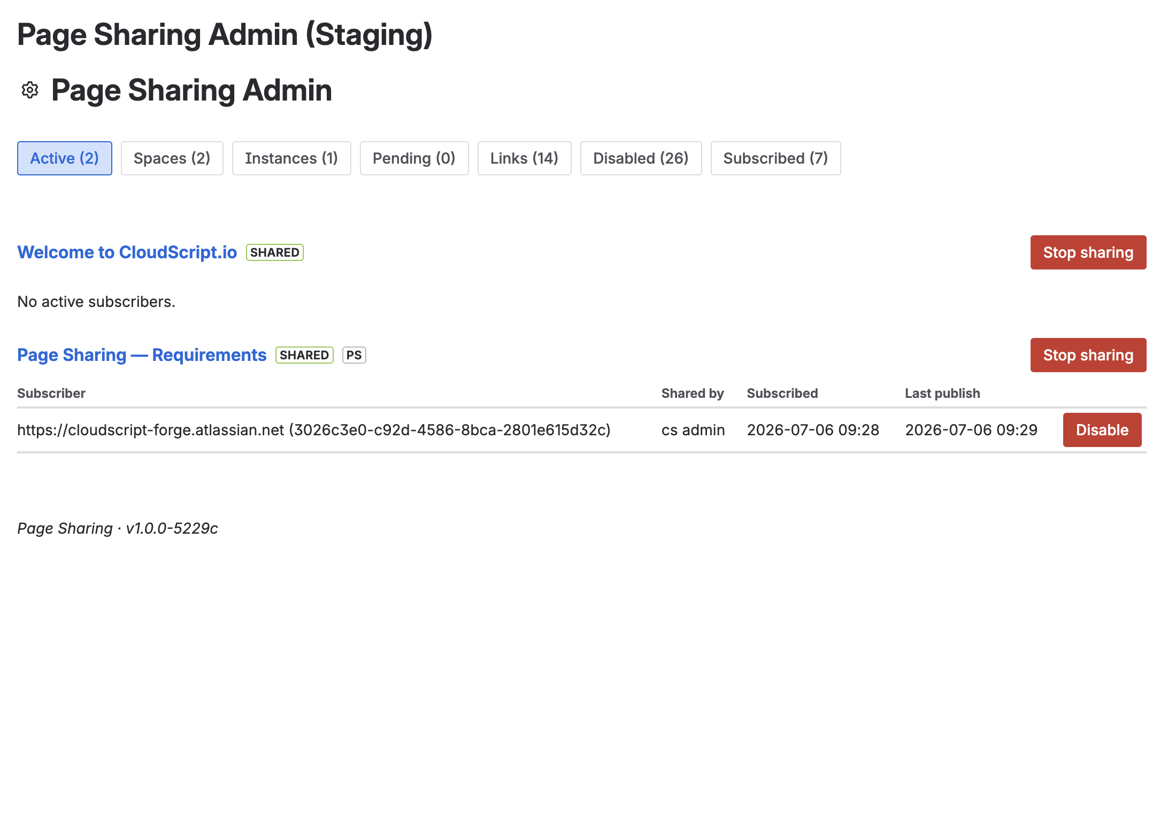This screenshot has height=816, width=1168.
Task: Click the 'No active subscribers.' message
Action: 96,302
